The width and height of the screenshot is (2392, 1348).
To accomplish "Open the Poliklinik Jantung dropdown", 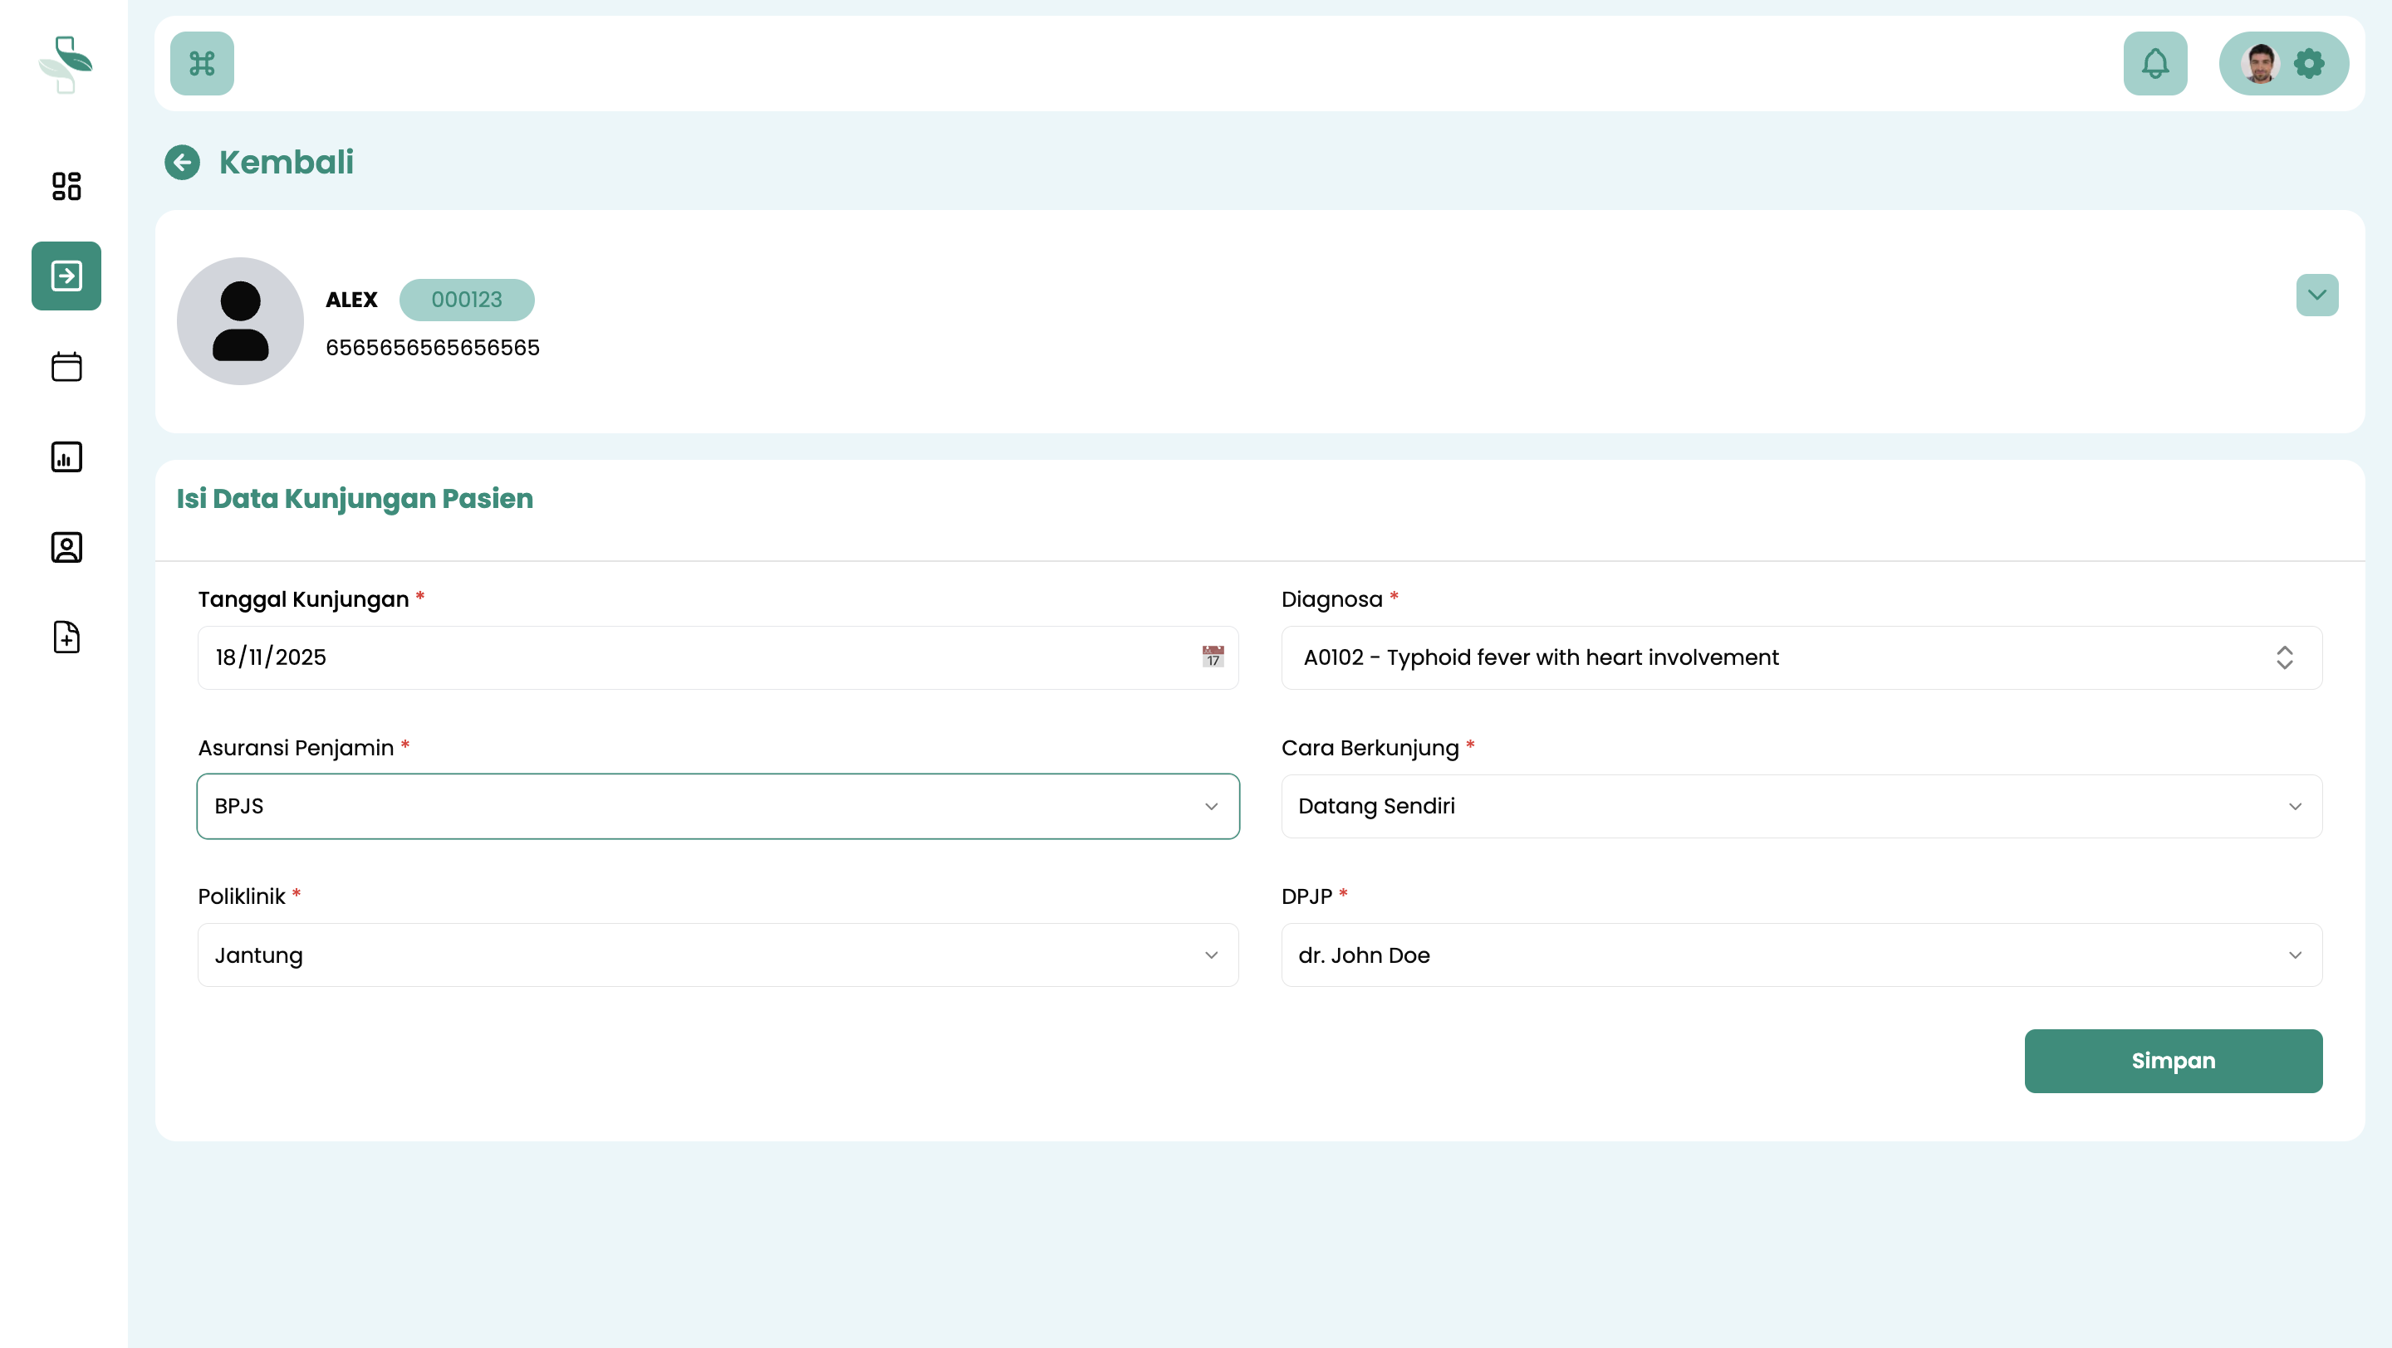I will coord(717,955).
